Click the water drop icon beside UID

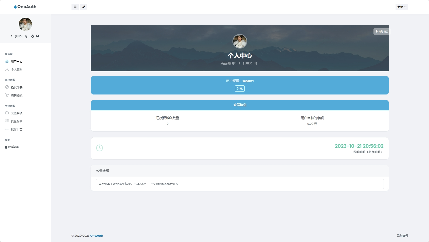(x=32, y=36)
